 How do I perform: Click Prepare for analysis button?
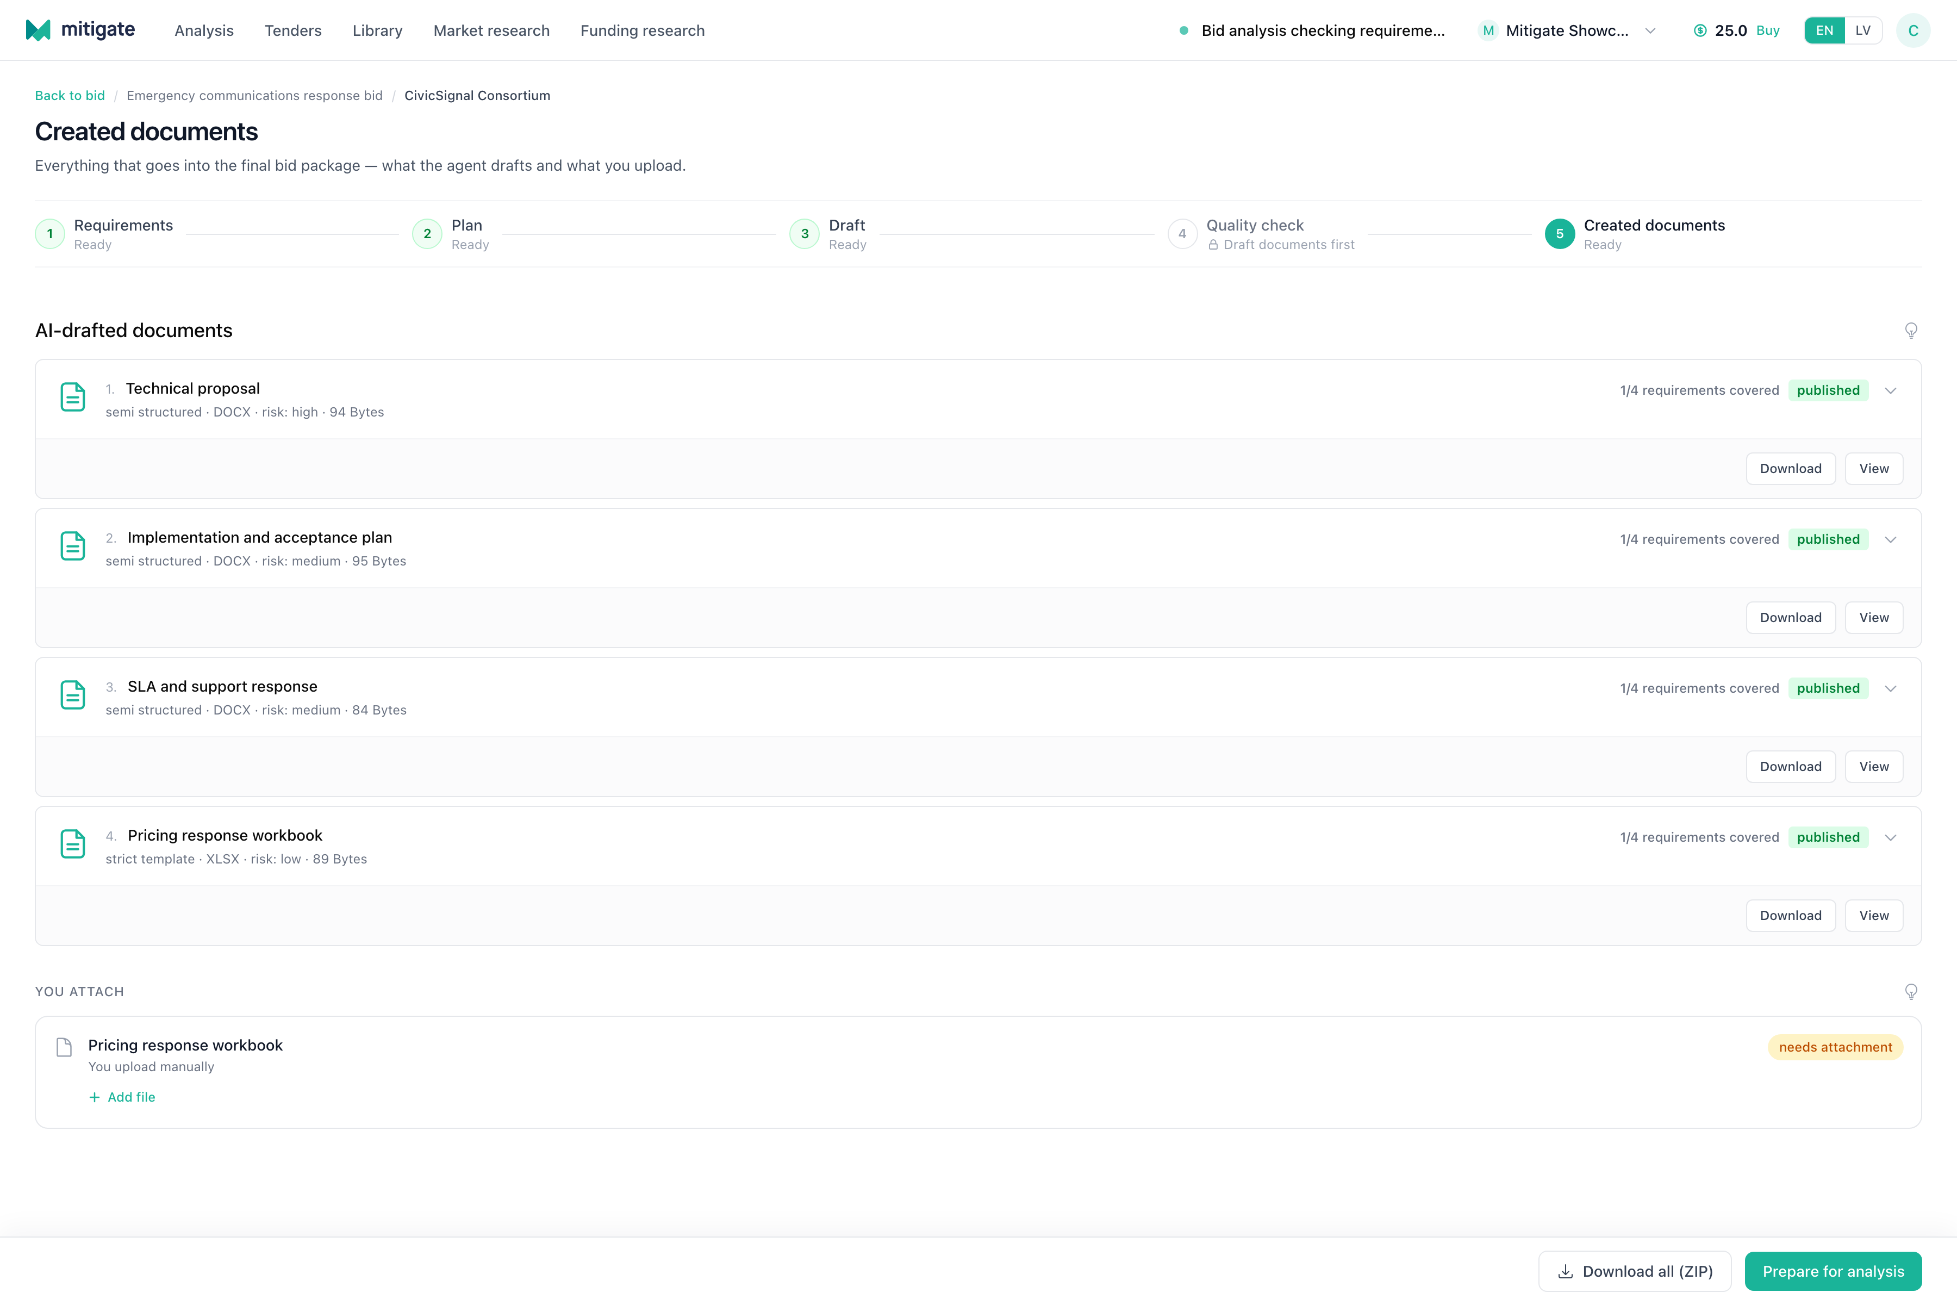click(1833, 1271)
